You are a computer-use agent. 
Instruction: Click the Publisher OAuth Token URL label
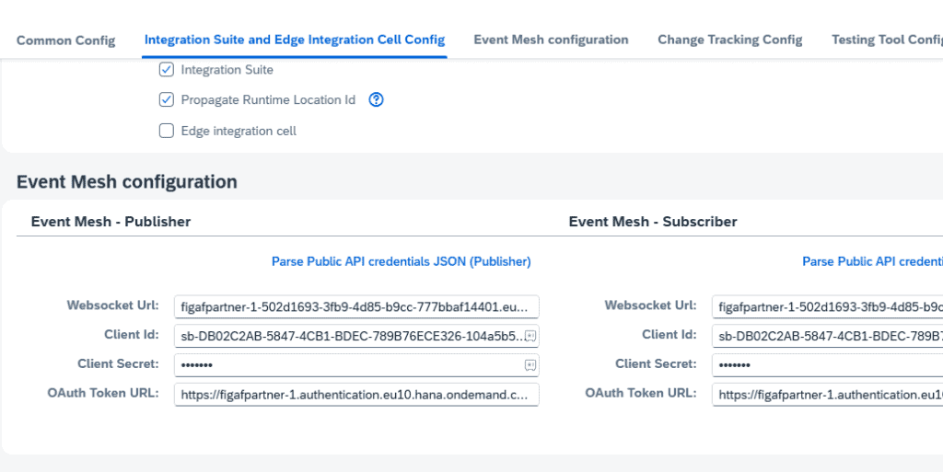103,394
